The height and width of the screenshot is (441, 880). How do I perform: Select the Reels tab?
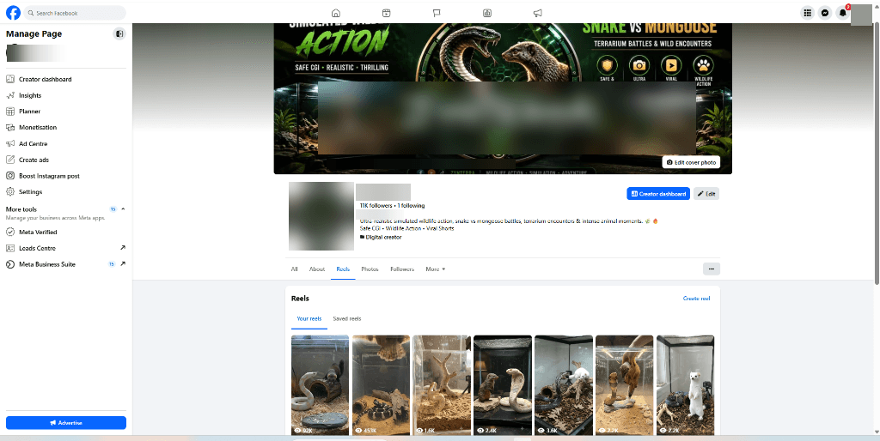click(x=343, y=269)
